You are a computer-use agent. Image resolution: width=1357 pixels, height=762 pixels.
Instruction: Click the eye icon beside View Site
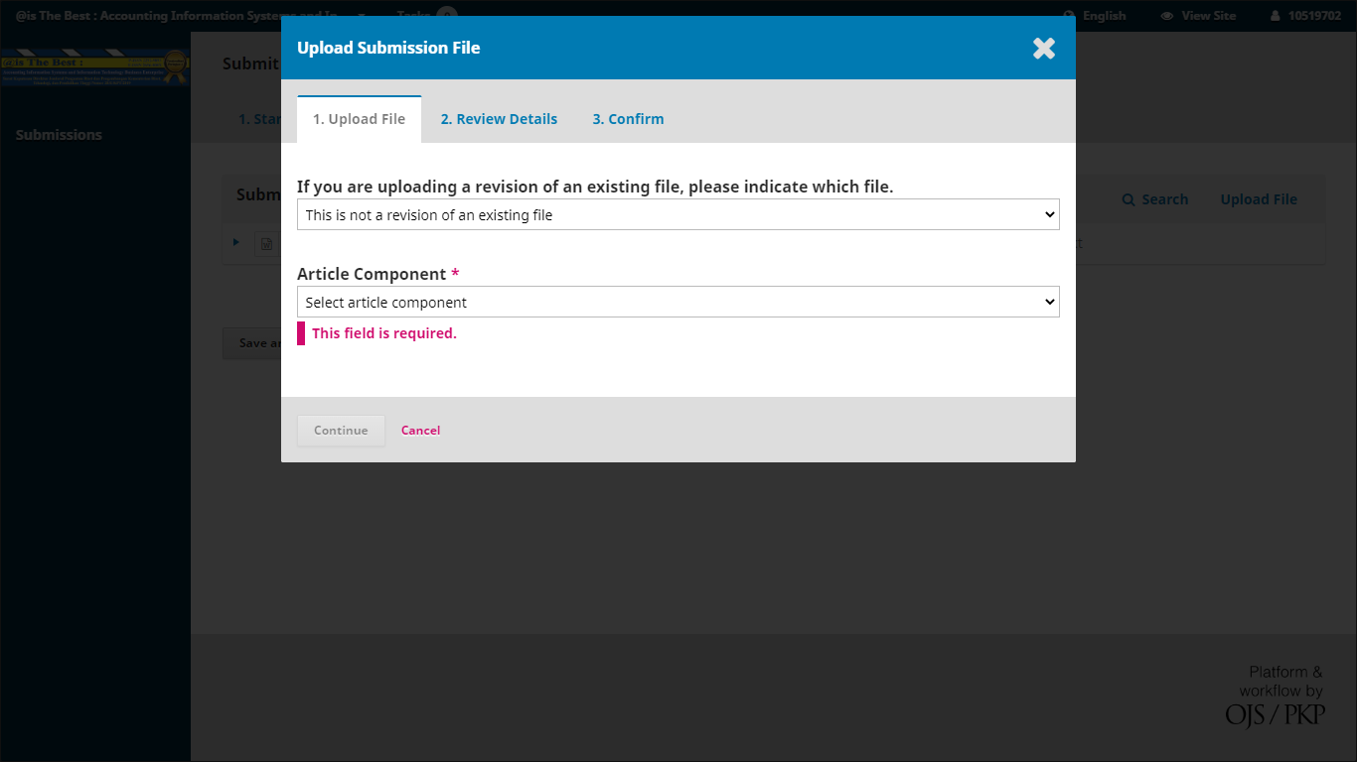(x=1167, y=16)
